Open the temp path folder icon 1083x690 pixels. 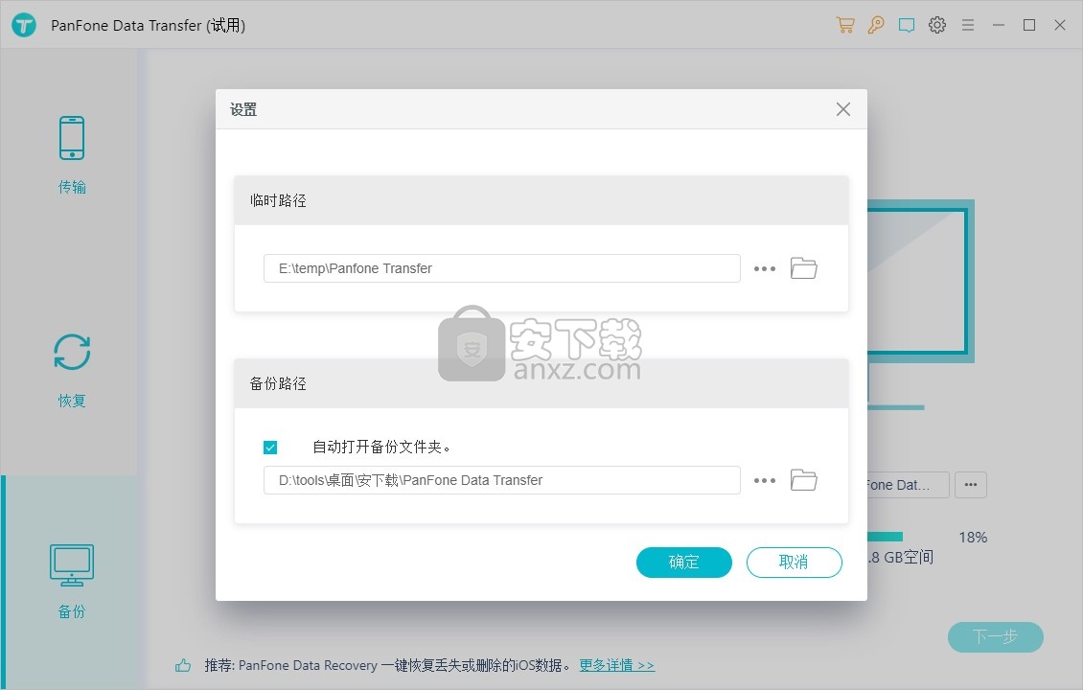[804, 268]
